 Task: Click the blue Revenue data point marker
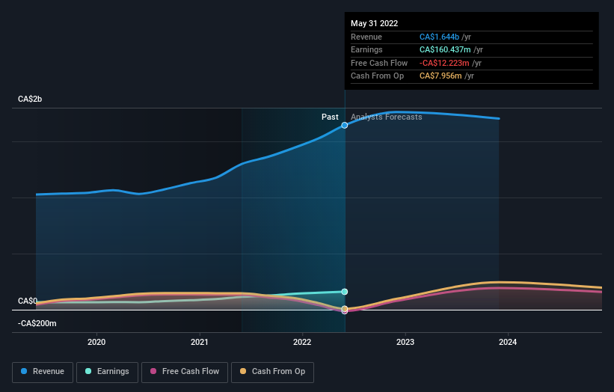(345, 126)
